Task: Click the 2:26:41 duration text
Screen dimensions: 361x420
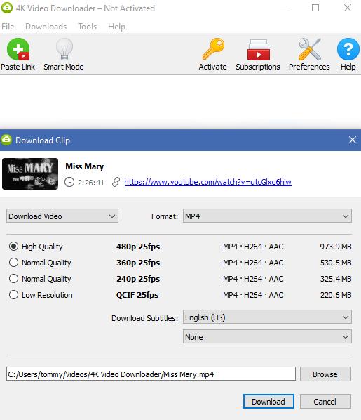Action: (91, 183)
